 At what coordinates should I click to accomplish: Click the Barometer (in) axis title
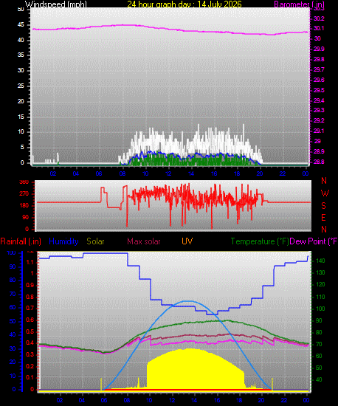point(299,4)
